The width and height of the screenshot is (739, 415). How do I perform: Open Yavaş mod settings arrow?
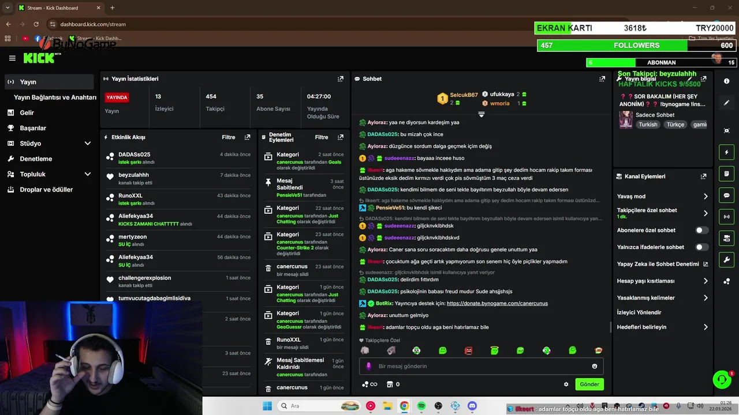pos(706,197)
